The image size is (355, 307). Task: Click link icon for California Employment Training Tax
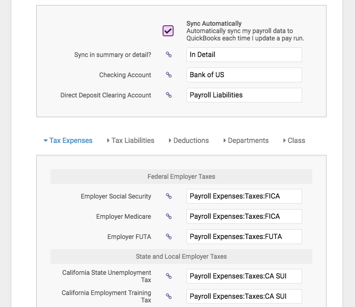coord(169,296)
